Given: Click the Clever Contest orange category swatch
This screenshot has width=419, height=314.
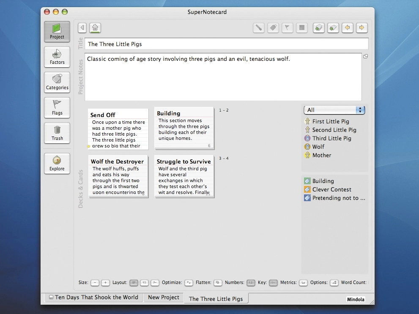Looking at the screenshot, I should coord(307,189).
